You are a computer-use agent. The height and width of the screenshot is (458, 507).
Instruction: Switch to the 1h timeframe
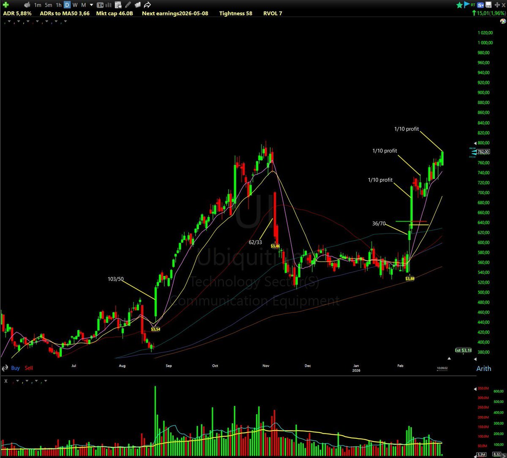[59, 5]
